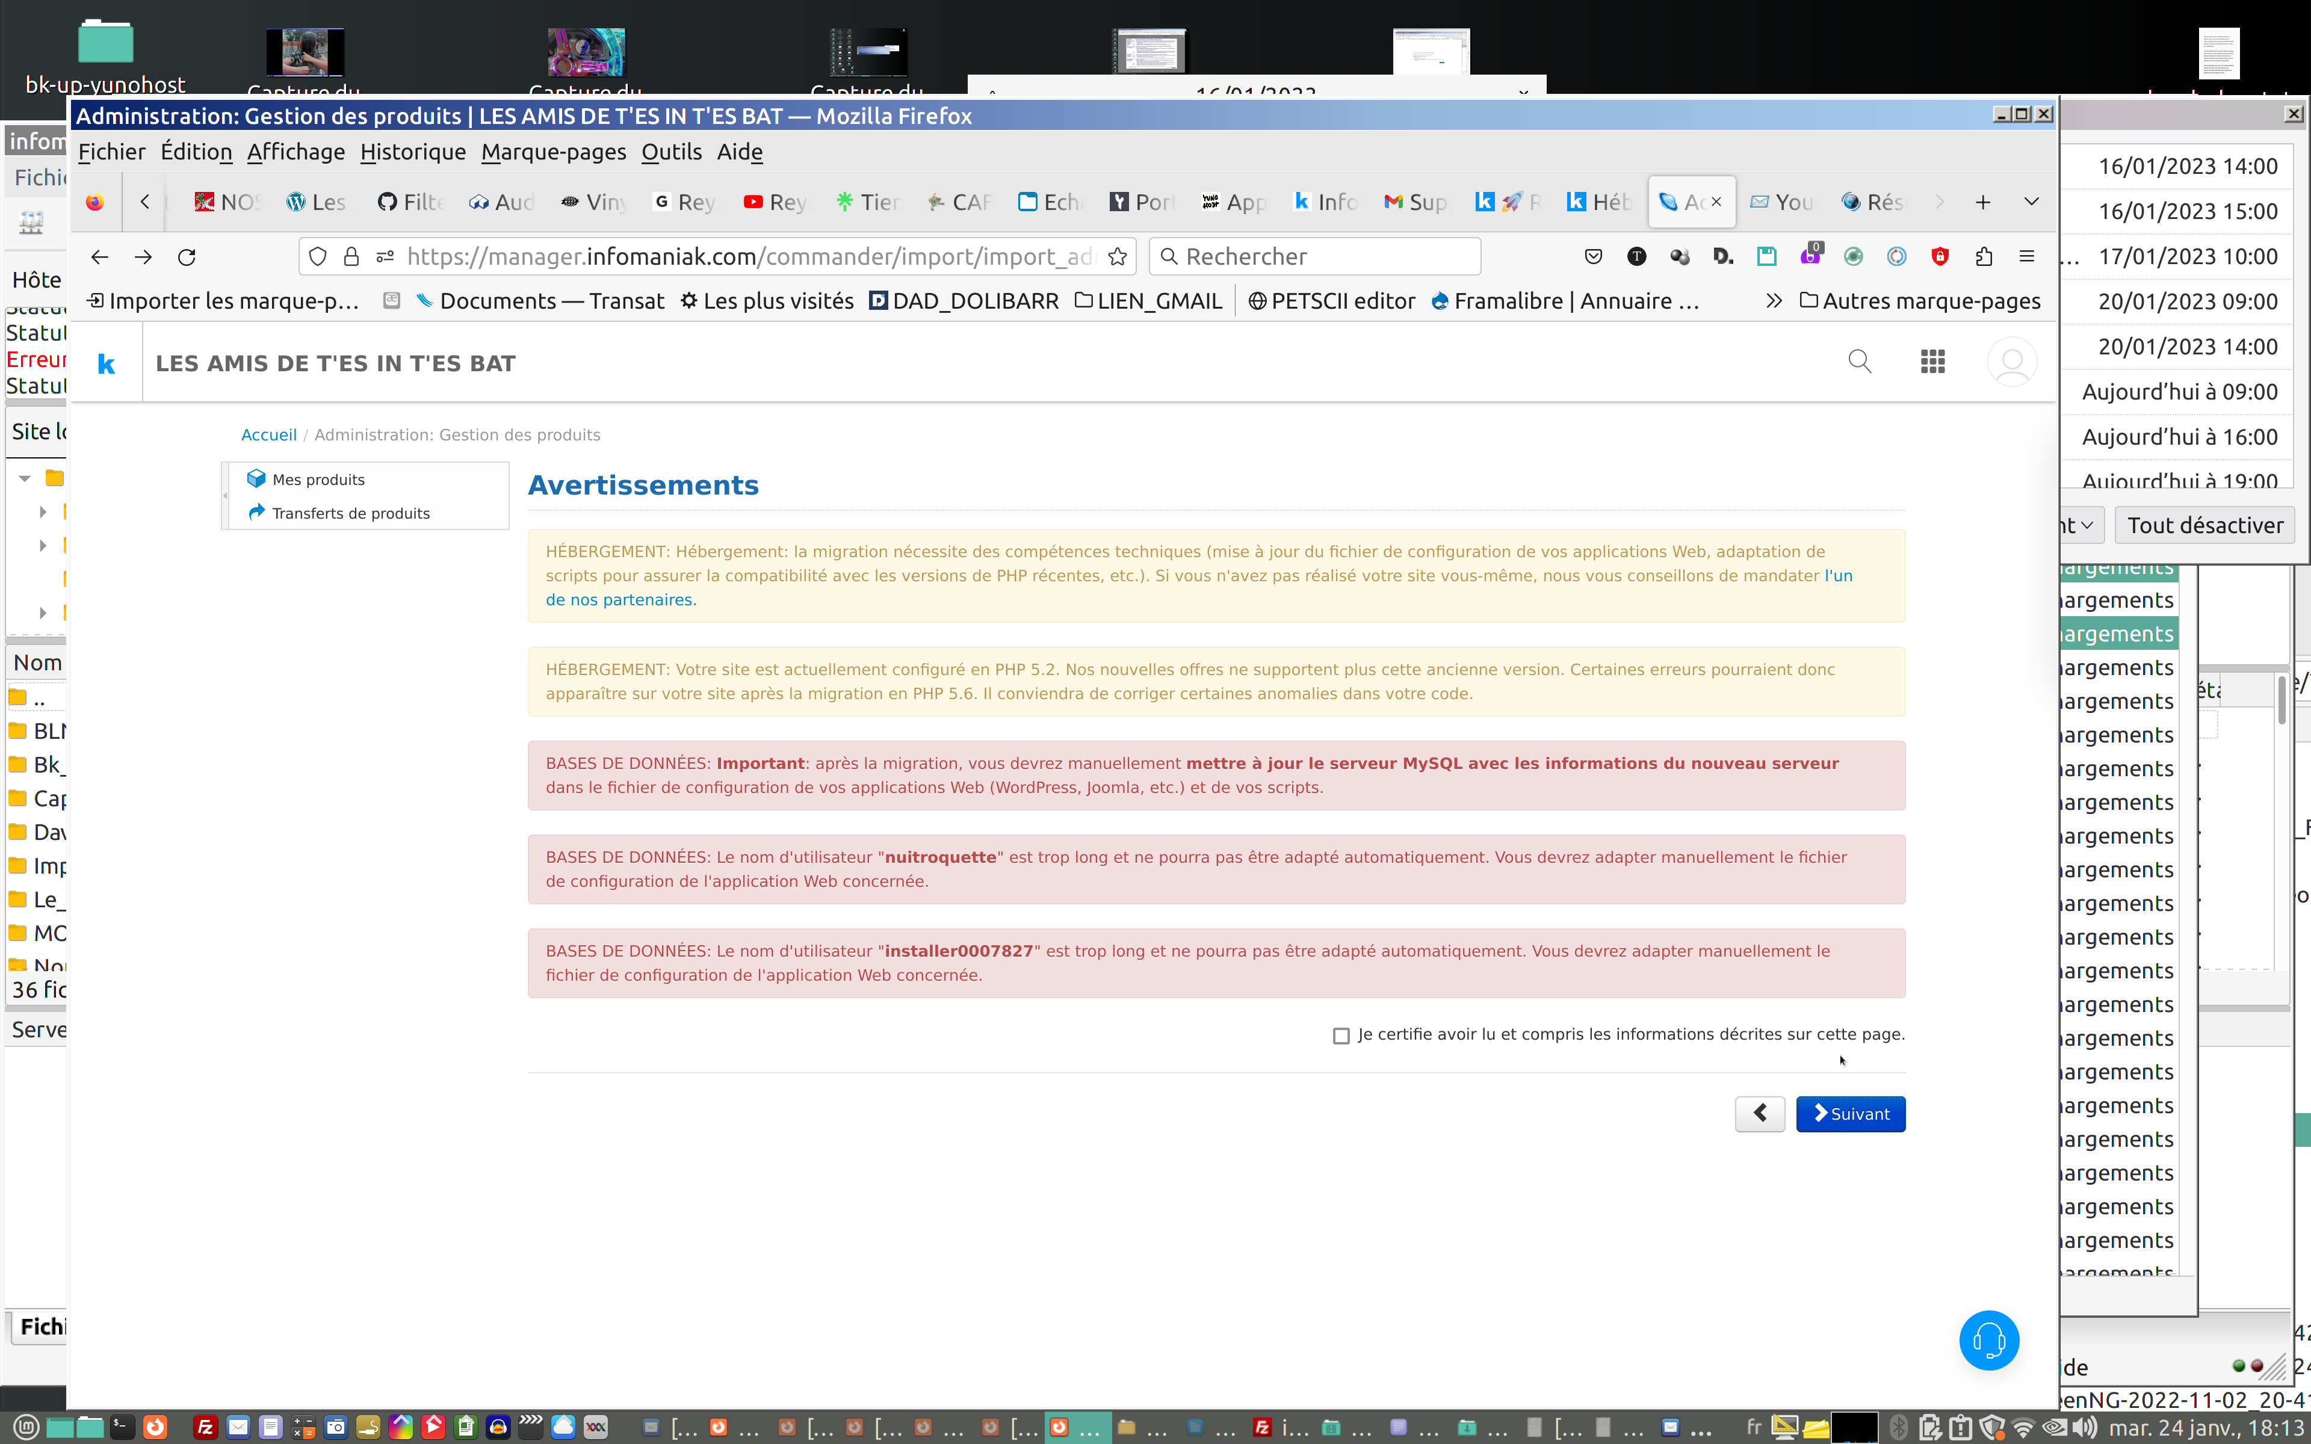Bookmark this page with star icon
The image size is (2311, 1444).
pos(1118,257)
